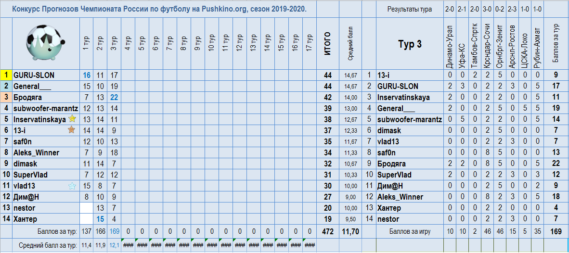Select the Тур 3 heading cell

tap(410, 44)
